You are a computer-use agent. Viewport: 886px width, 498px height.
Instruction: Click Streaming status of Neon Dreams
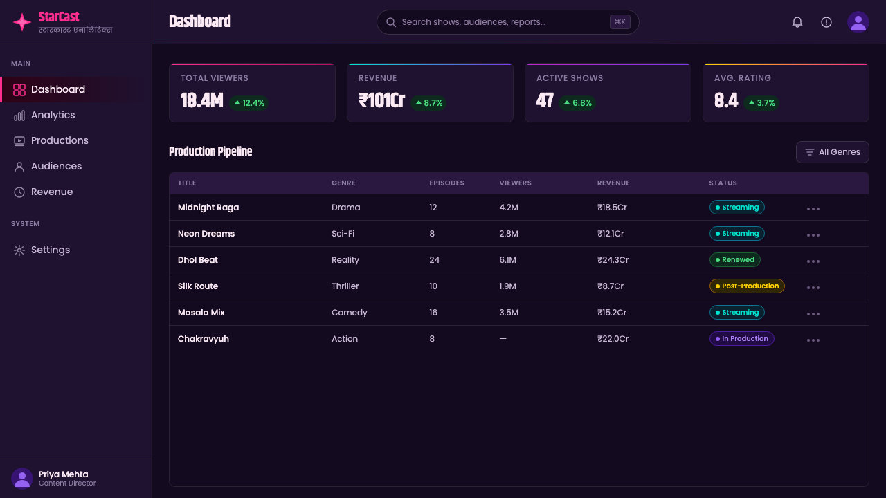(736, 234)
